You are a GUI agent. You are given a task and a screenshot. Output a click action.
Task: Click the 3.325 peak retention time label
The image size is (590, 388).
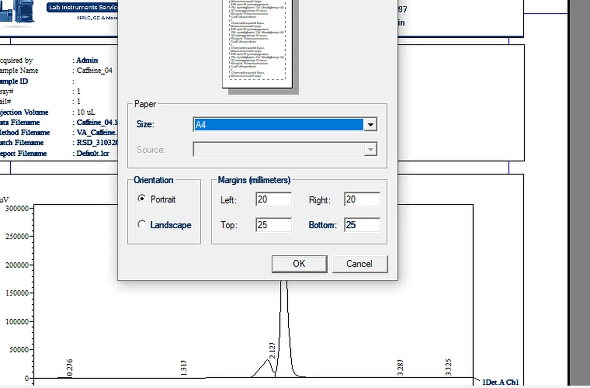click(x=448, y=367)
